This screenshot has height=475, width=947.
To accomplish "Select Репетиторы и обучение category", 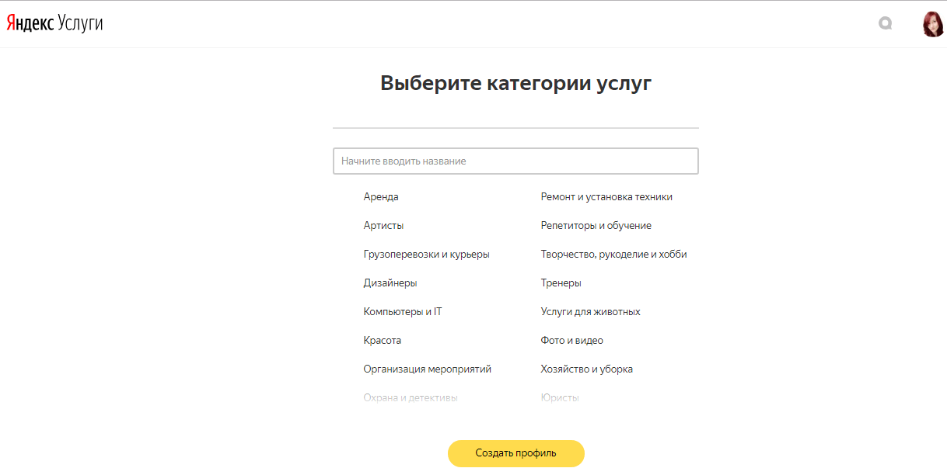I will 596,225.
